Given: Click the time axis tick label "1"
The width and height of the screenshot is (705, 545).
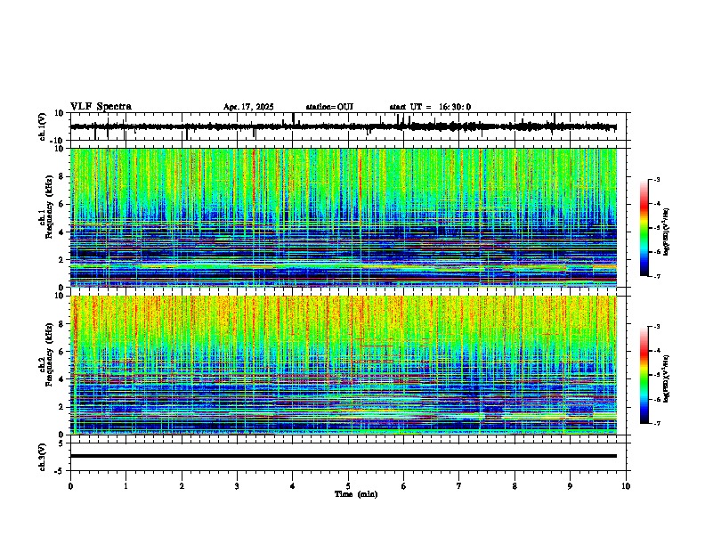Looking at the screenshot, I should (126, 486).
